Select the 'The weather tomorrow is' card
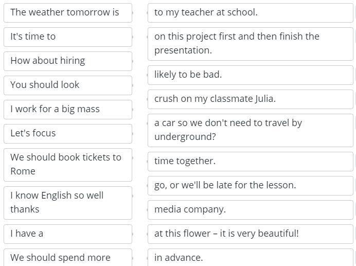Image resolution: width=356 pixels, height=266 pixels. point(67,12)
